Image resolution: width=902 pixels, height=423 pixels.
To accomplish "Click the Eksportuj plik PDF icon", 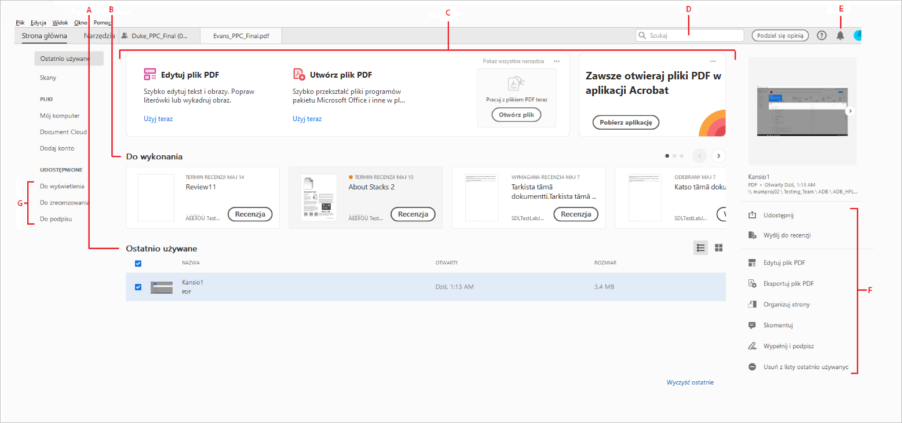I will pyautogui.click(x=753, y=283).
